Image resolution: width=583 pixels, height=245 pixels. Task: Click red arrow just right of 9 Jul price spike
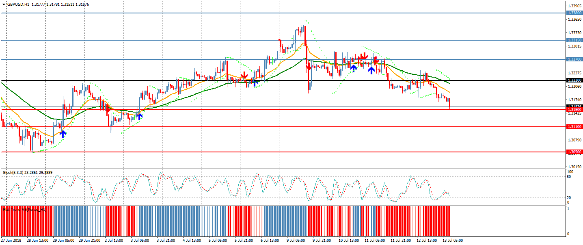pyautogui.click(x=309, y=67)
